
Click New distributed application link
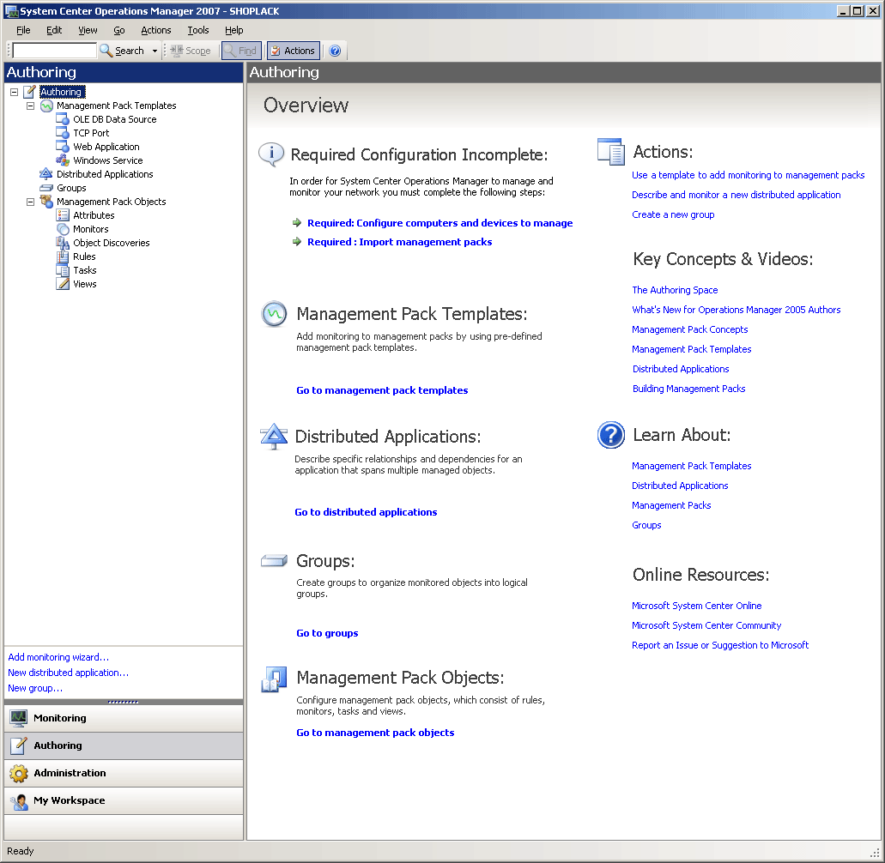pyautogui.click(x=69, y=673)
